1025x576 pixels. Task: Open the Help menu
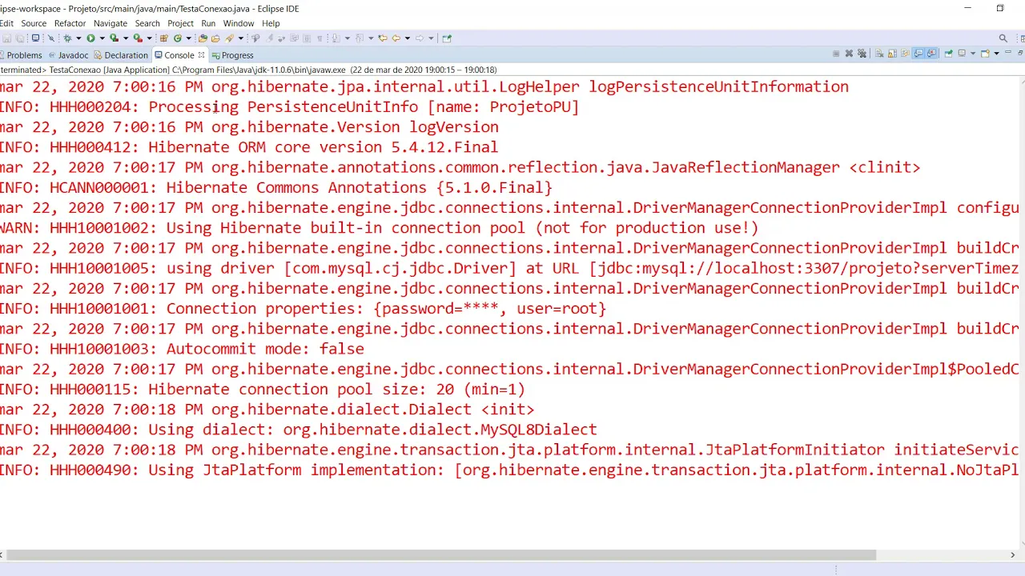pos(271,23)
